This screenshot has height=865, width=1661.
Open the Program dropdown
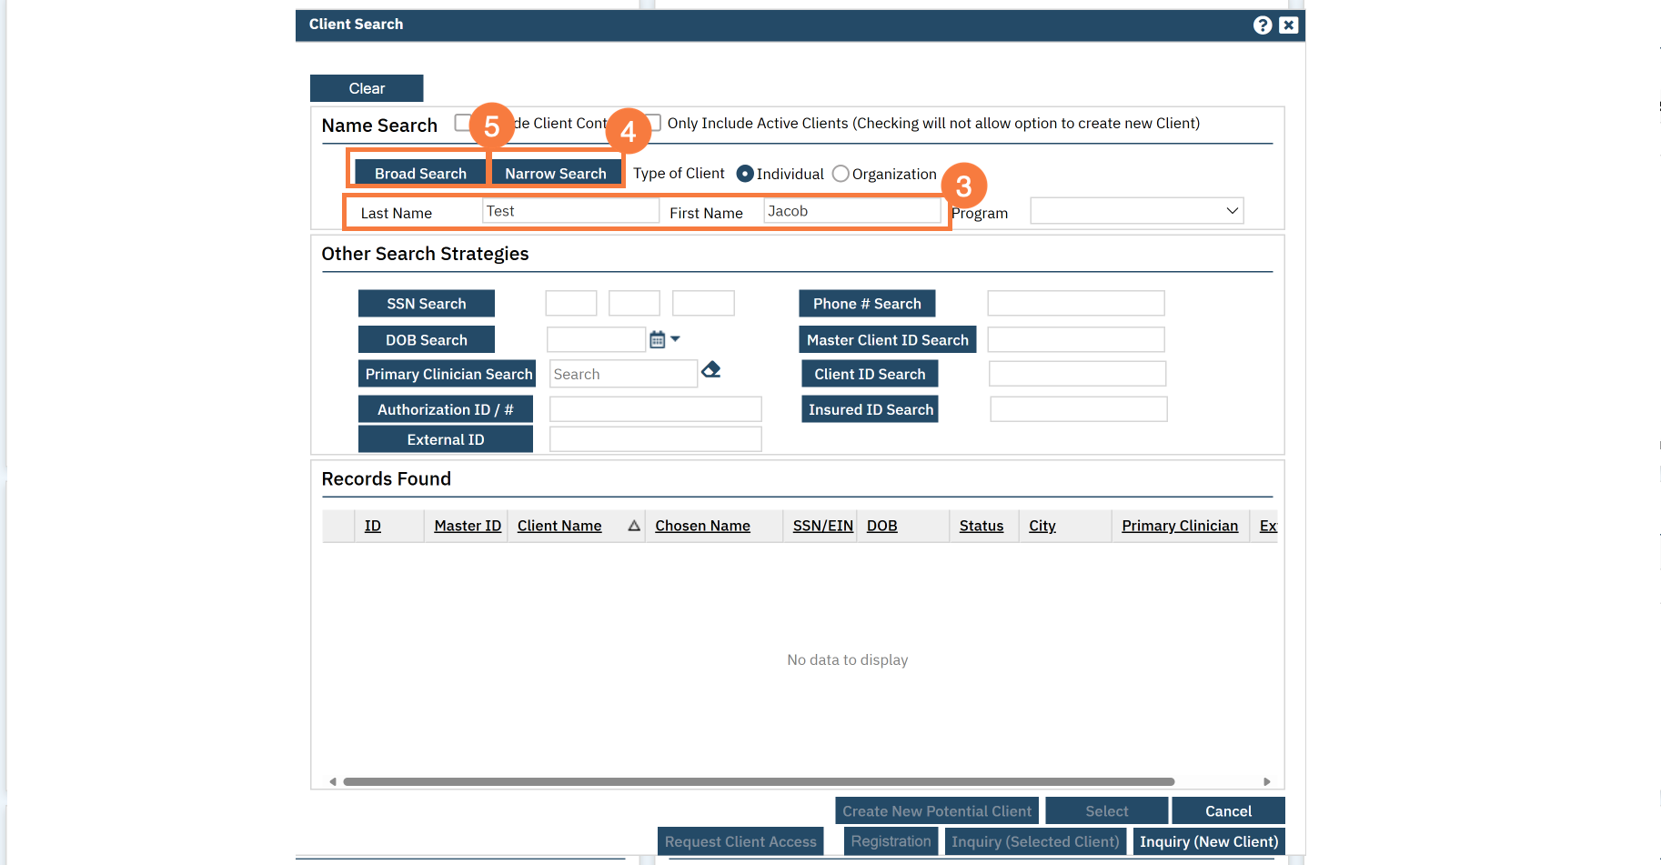coord(1136,211)
